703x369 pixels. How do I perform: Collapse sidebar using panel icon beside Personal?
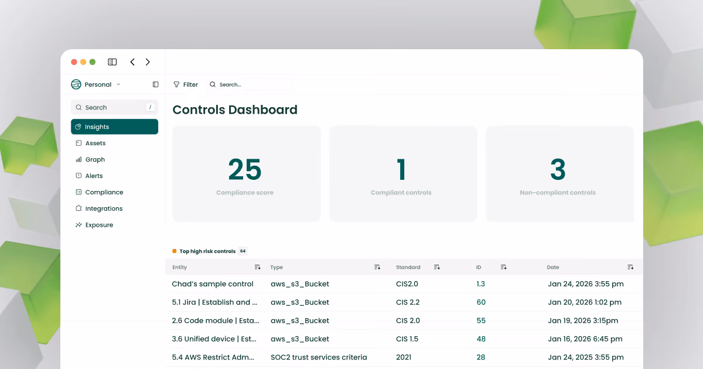point(155,84)
